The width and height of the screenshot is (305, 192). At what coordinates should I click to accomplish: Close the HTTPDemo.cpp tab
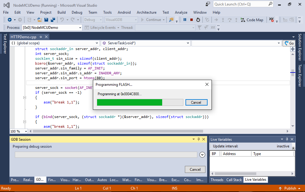tap(46, 37)
